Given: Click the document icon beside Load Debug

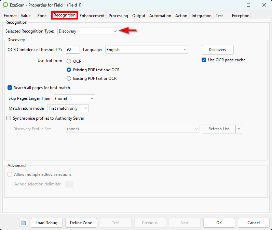Looking at the screenshot, I should pos(24,222).
